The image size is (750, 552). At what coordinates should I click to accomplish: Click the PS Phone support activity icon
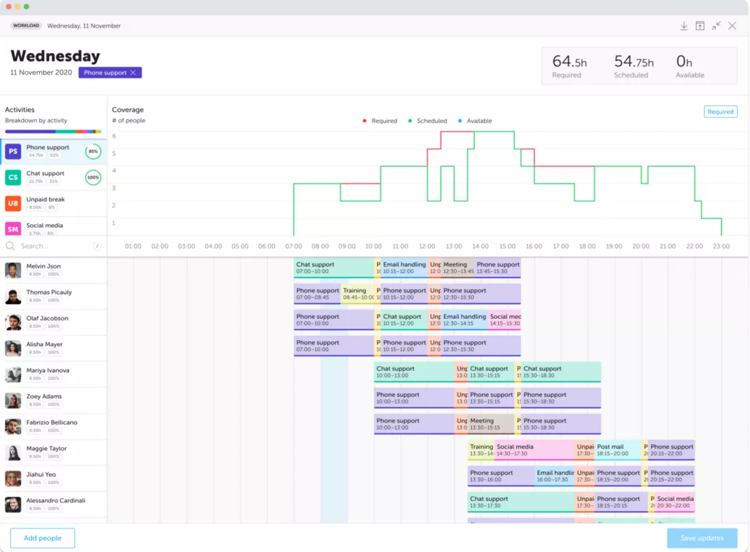(13, 151)
